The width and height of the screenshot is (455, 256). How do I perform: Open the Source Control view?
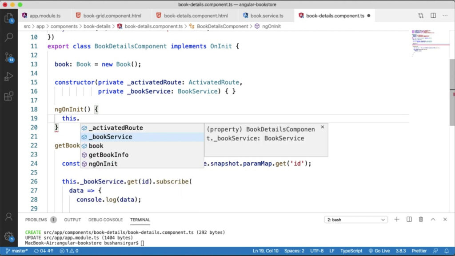(9, 57)
